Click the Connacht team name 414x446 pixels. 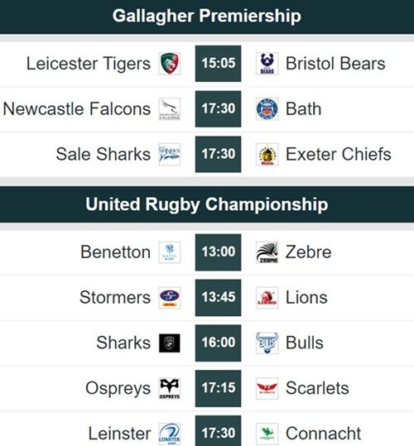coord(323,434)
